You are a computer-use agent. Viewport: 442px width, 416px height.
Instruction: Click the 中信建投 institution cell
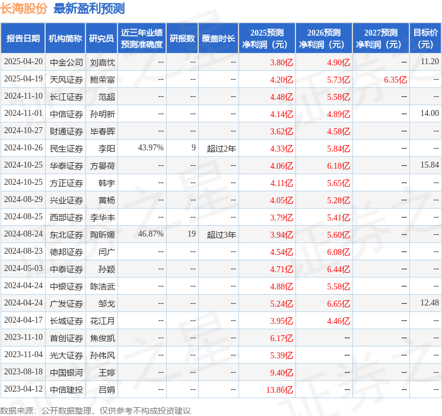coord(66,390)
